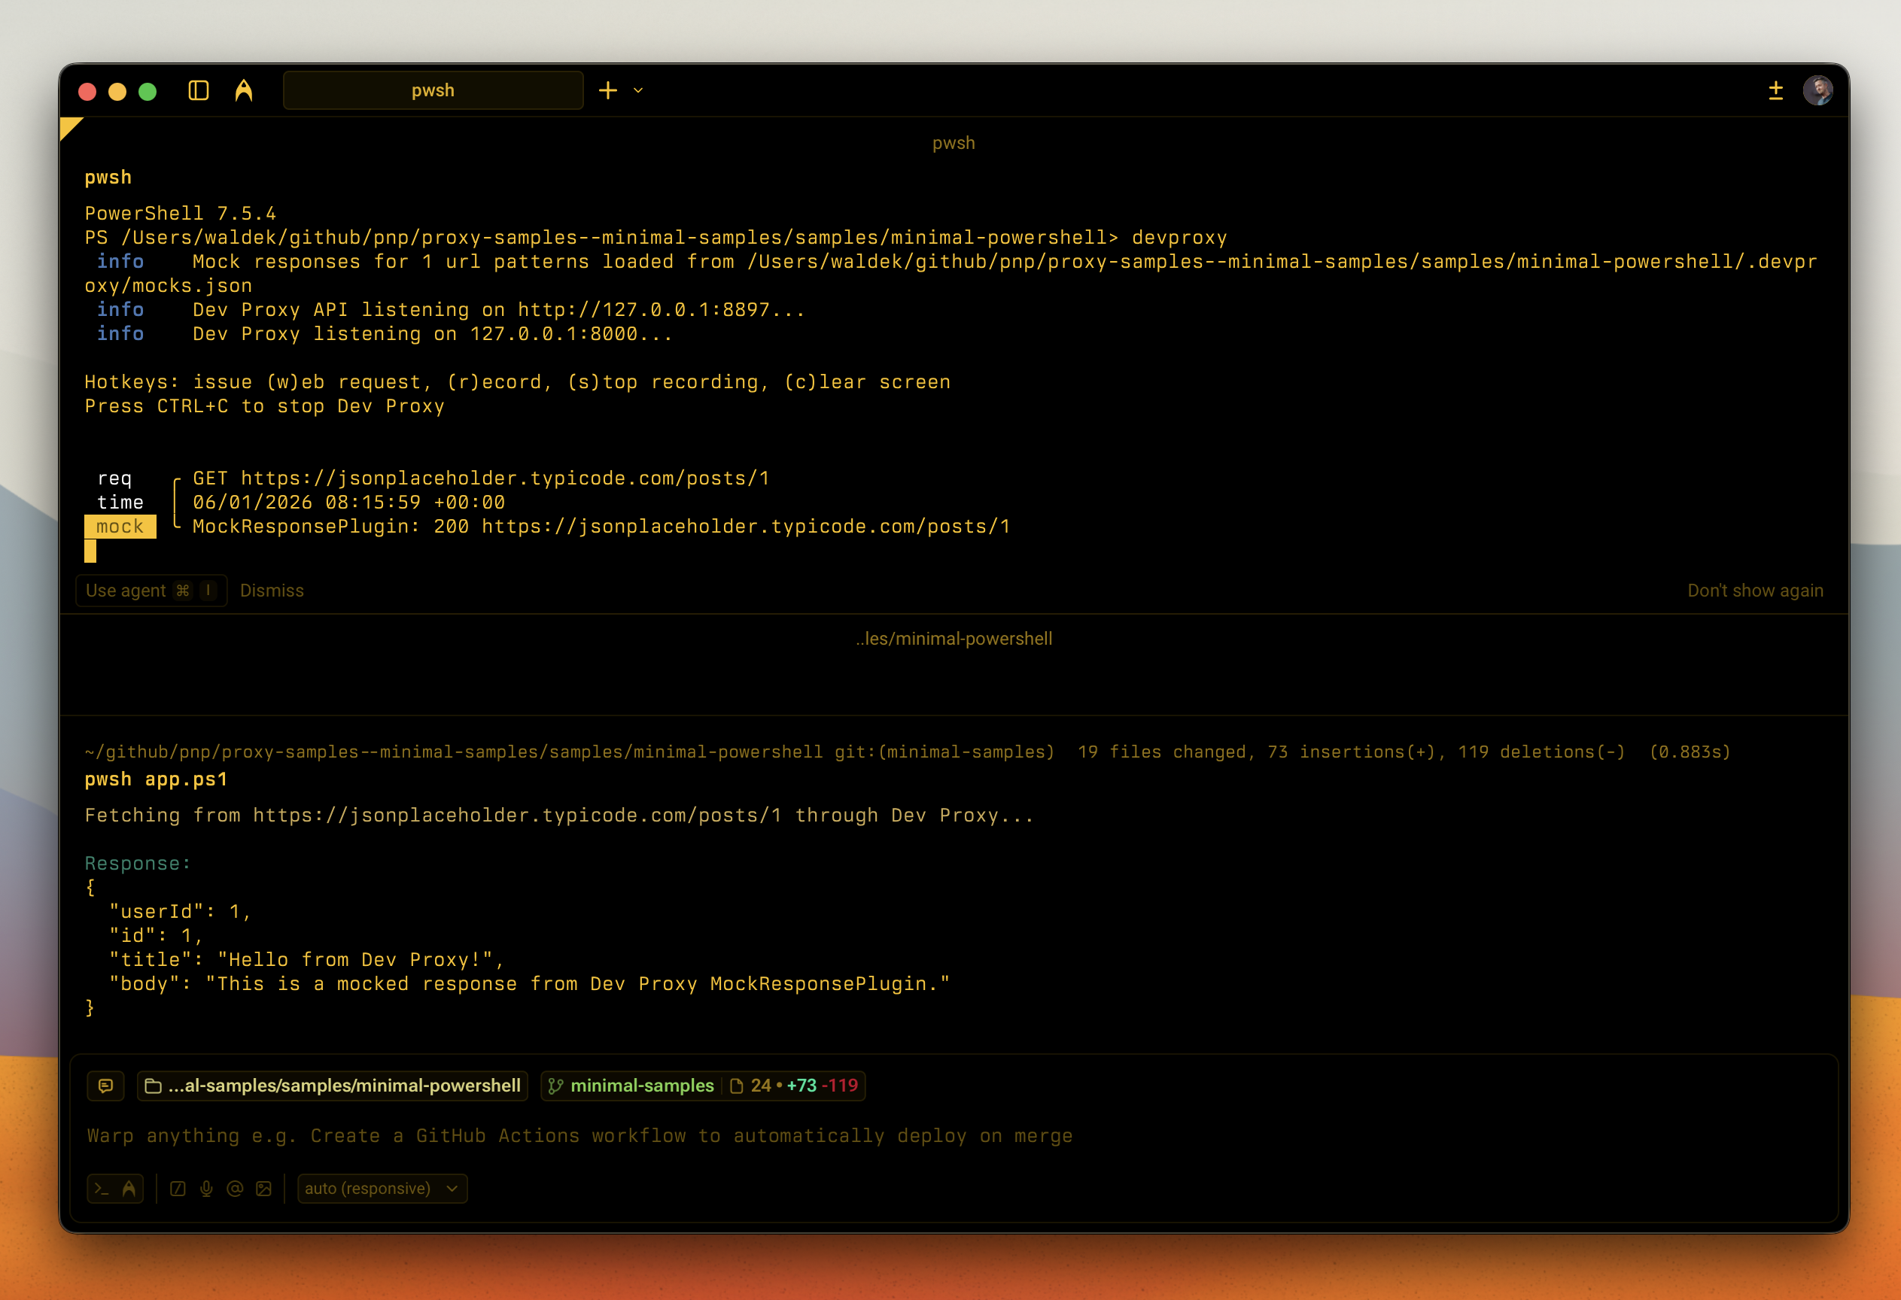Switch to terminal mode with the prompt icon
1901x1300 pixels.
(x=102, y=1188)
